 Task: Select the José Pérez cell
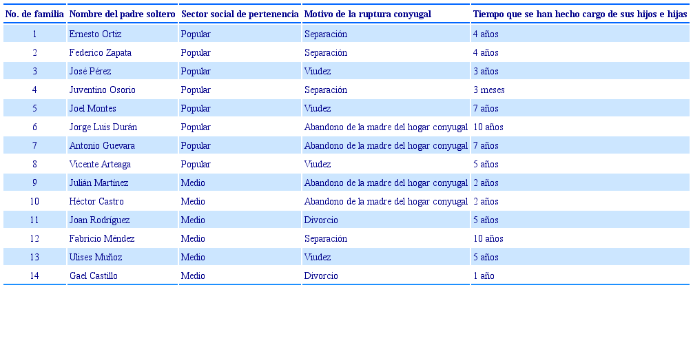click(90, 71)
